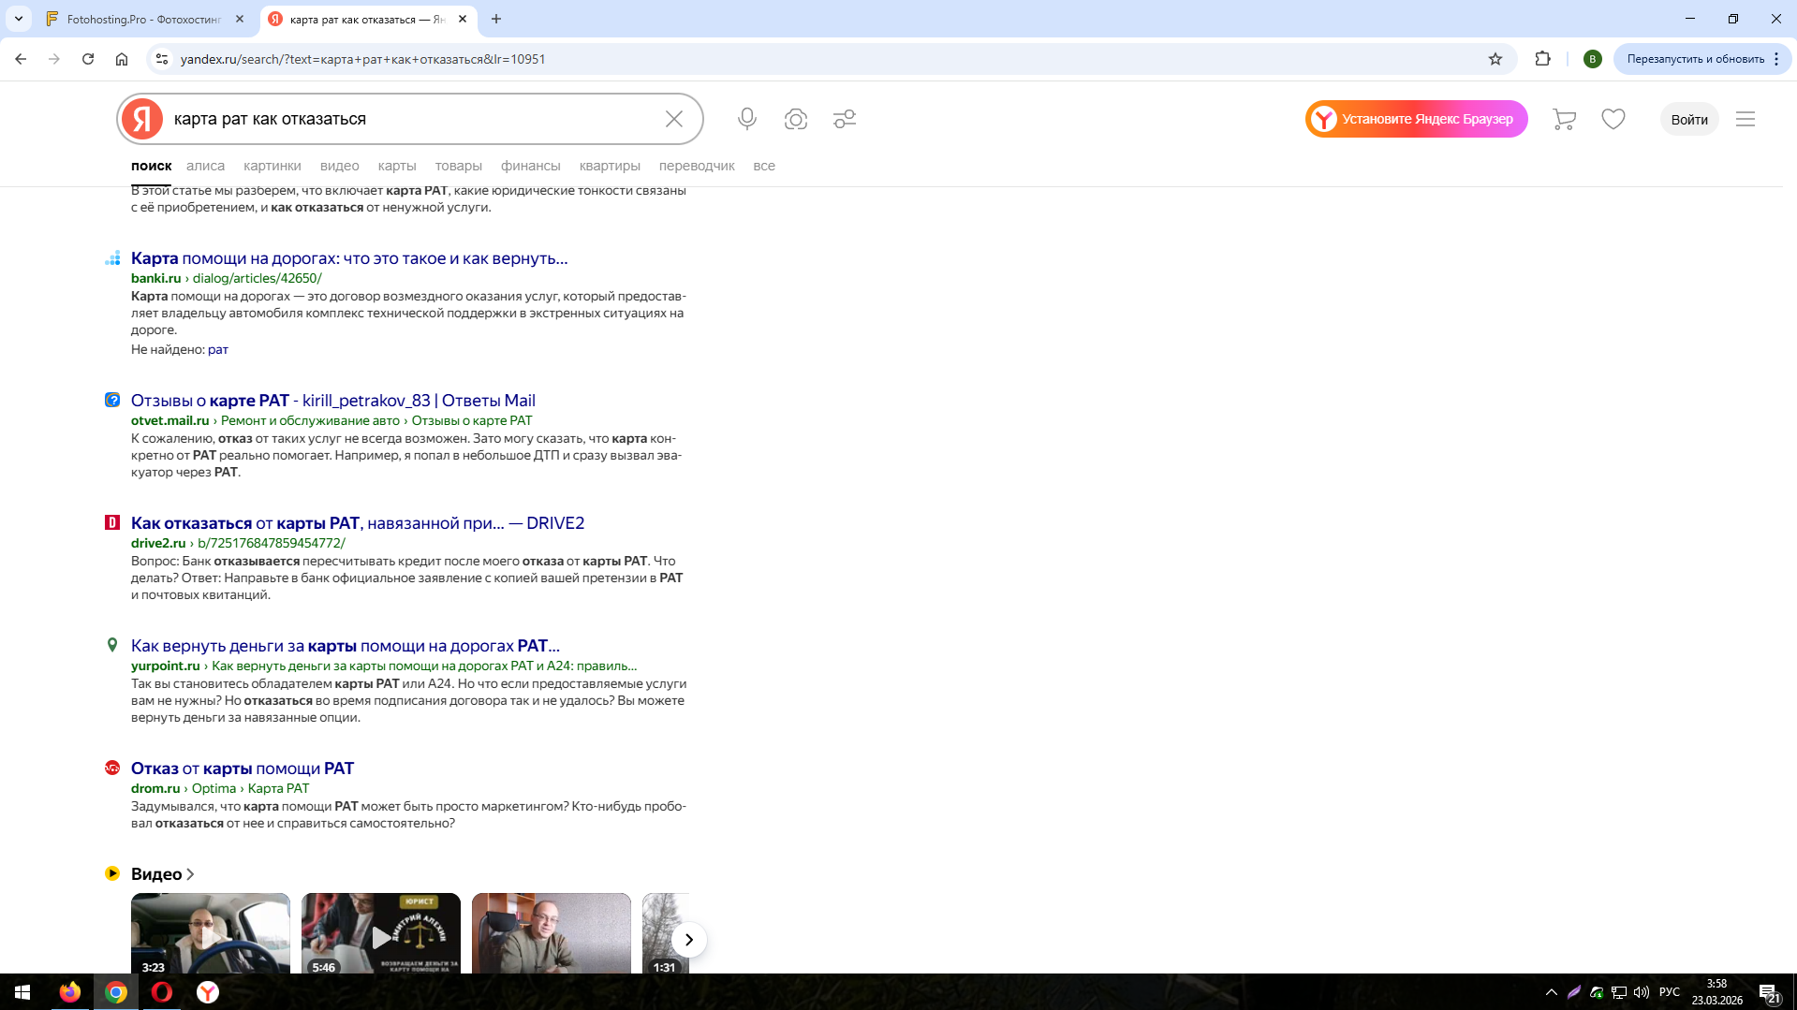Switch keyboard language РУС in tray
This screenshot has width=1797, height=1010.
point(1670,992)
